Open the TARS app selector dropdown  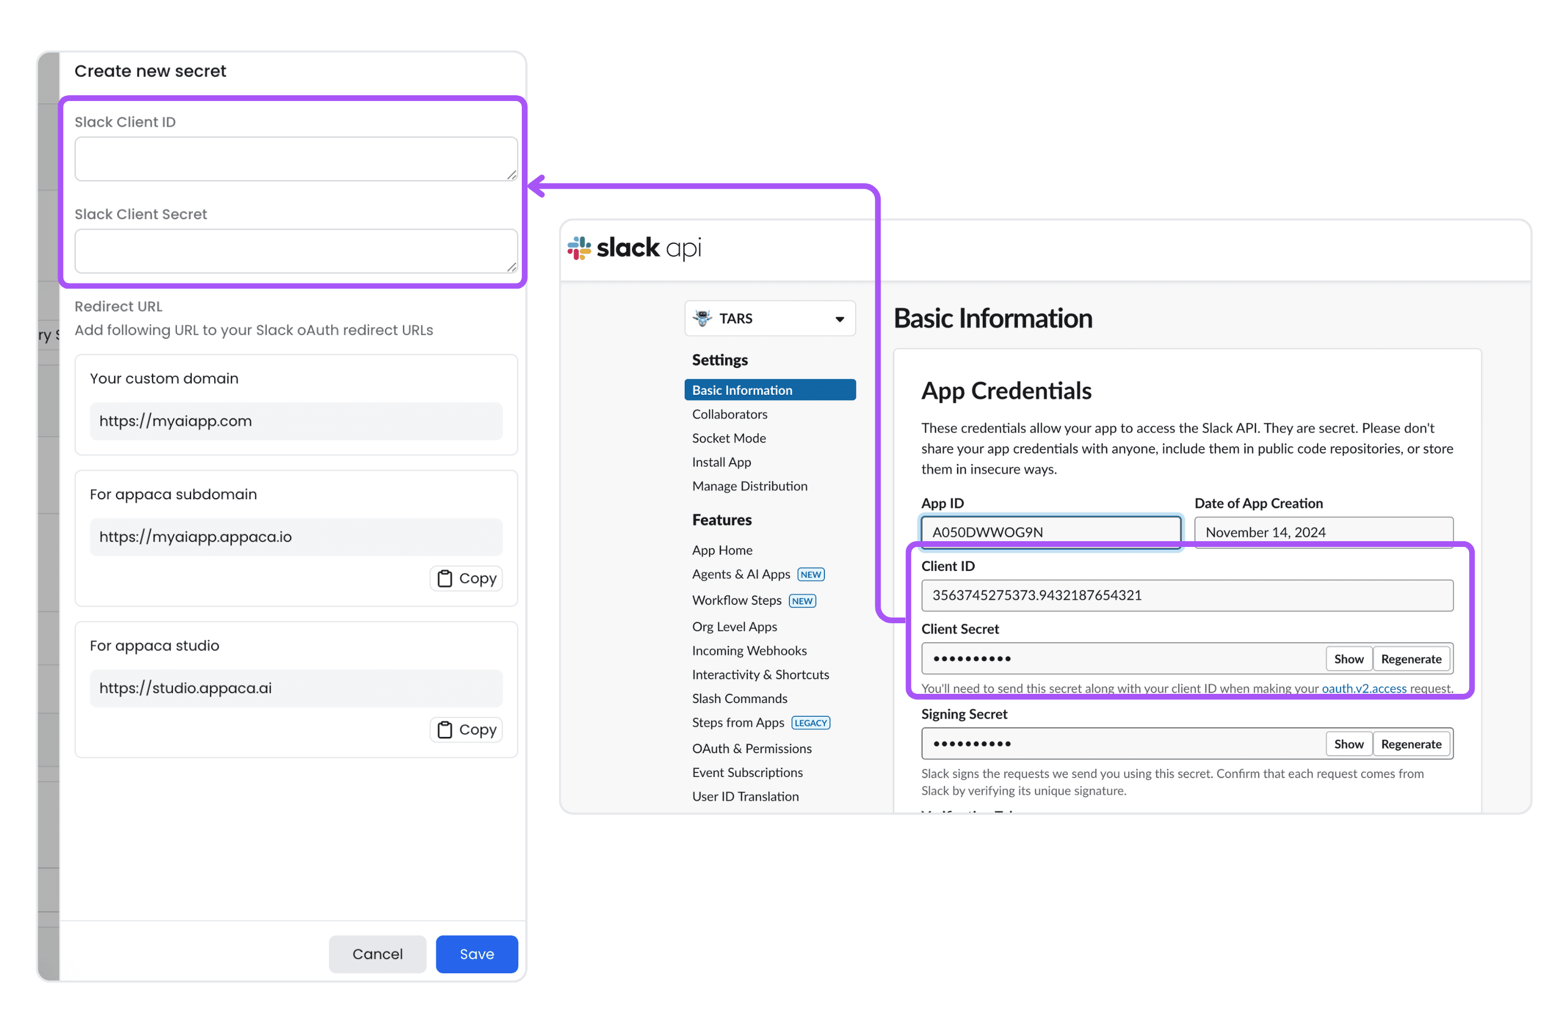tap(839, 318)
